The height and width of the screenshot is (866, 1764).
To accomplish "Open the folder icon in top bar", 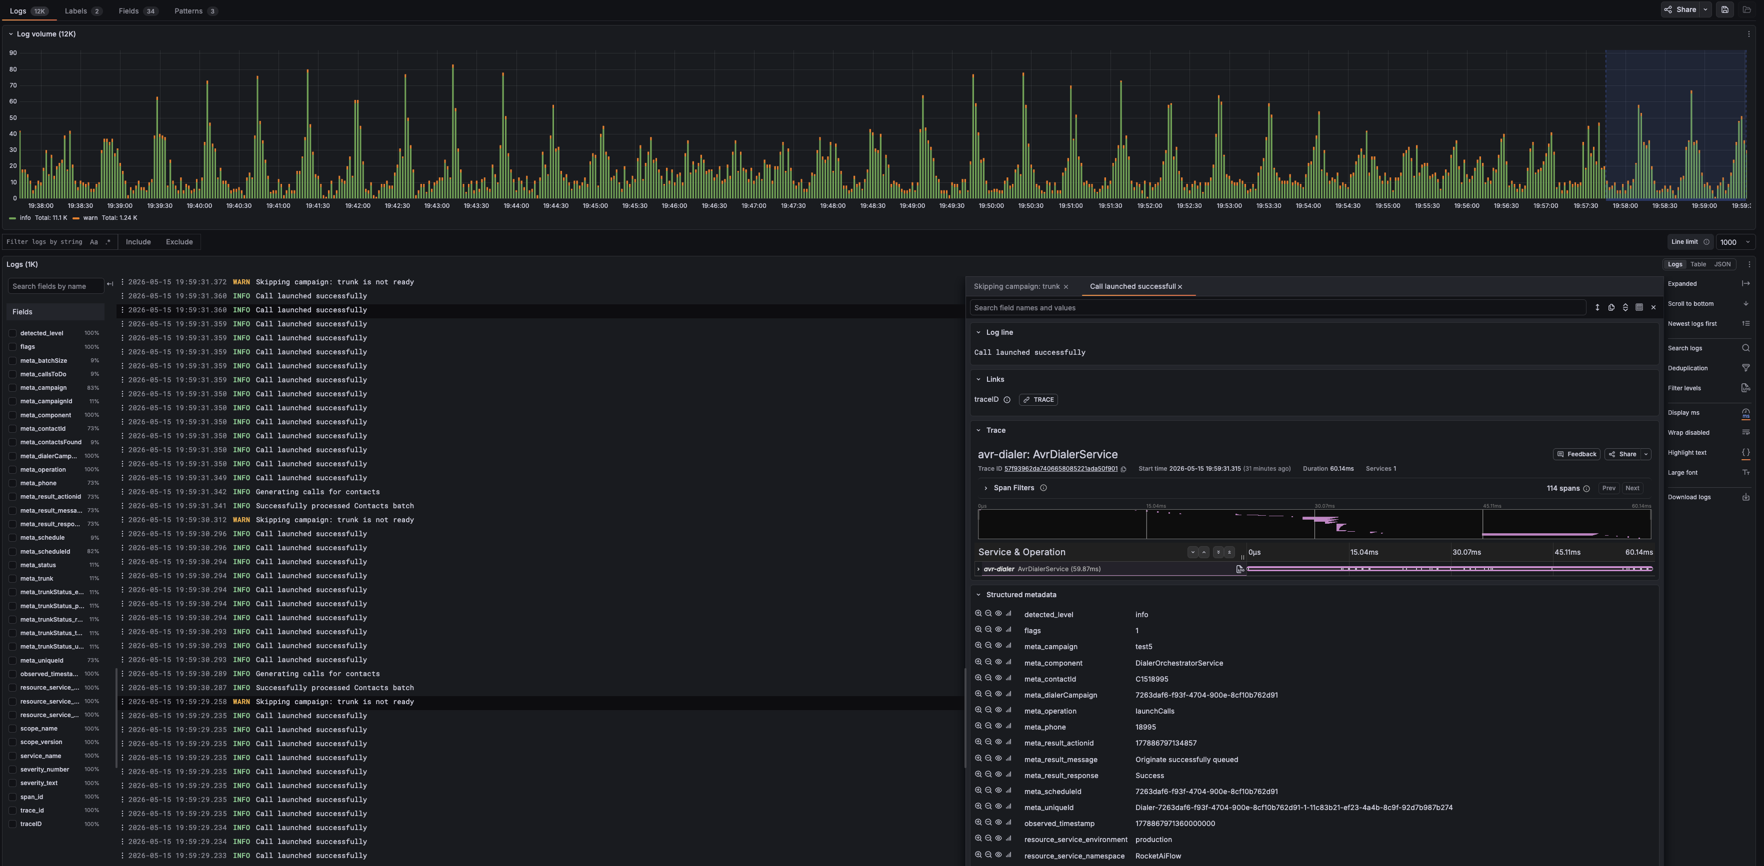I will 1746,9.
